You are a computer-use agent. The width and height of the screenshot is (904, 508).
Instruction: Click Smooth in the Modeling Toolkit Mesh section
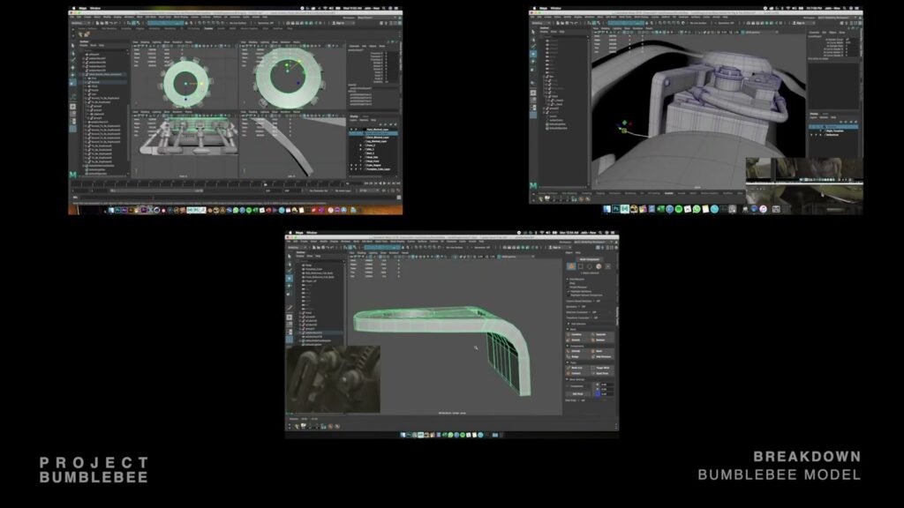point(576,340)
